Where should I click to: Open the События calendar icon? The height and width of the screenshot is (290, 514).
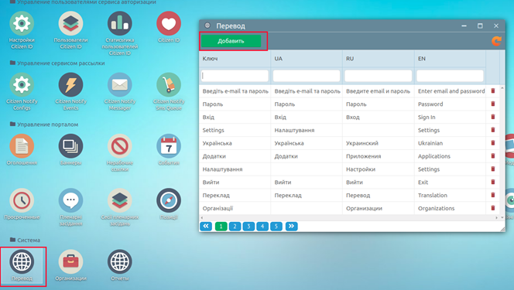click(x=169, y=146)
